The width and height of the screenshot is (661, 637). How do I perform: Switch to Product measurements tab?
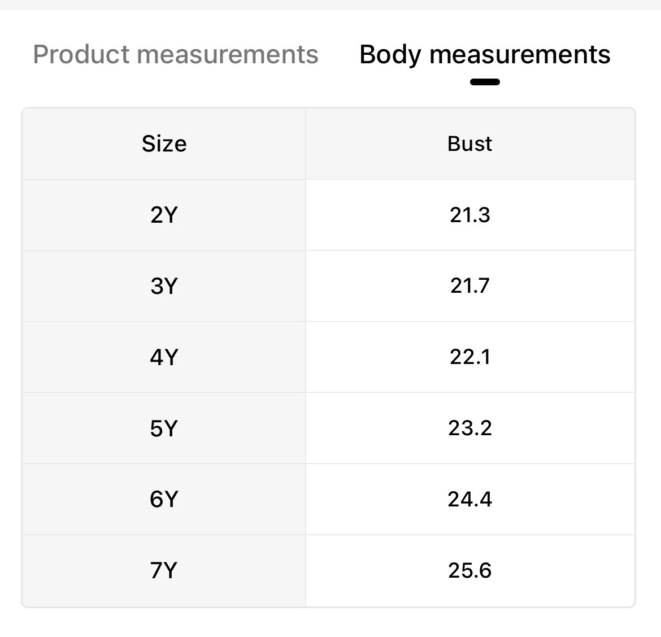pos(175,55)
